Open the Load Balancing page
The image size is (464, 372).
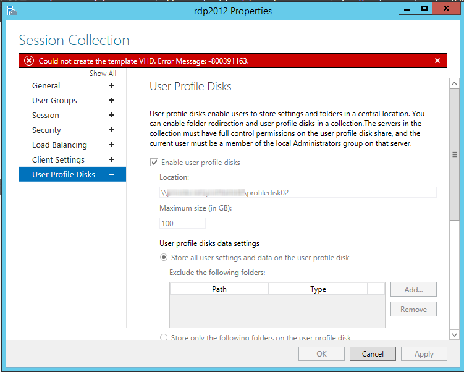(59, 145)
